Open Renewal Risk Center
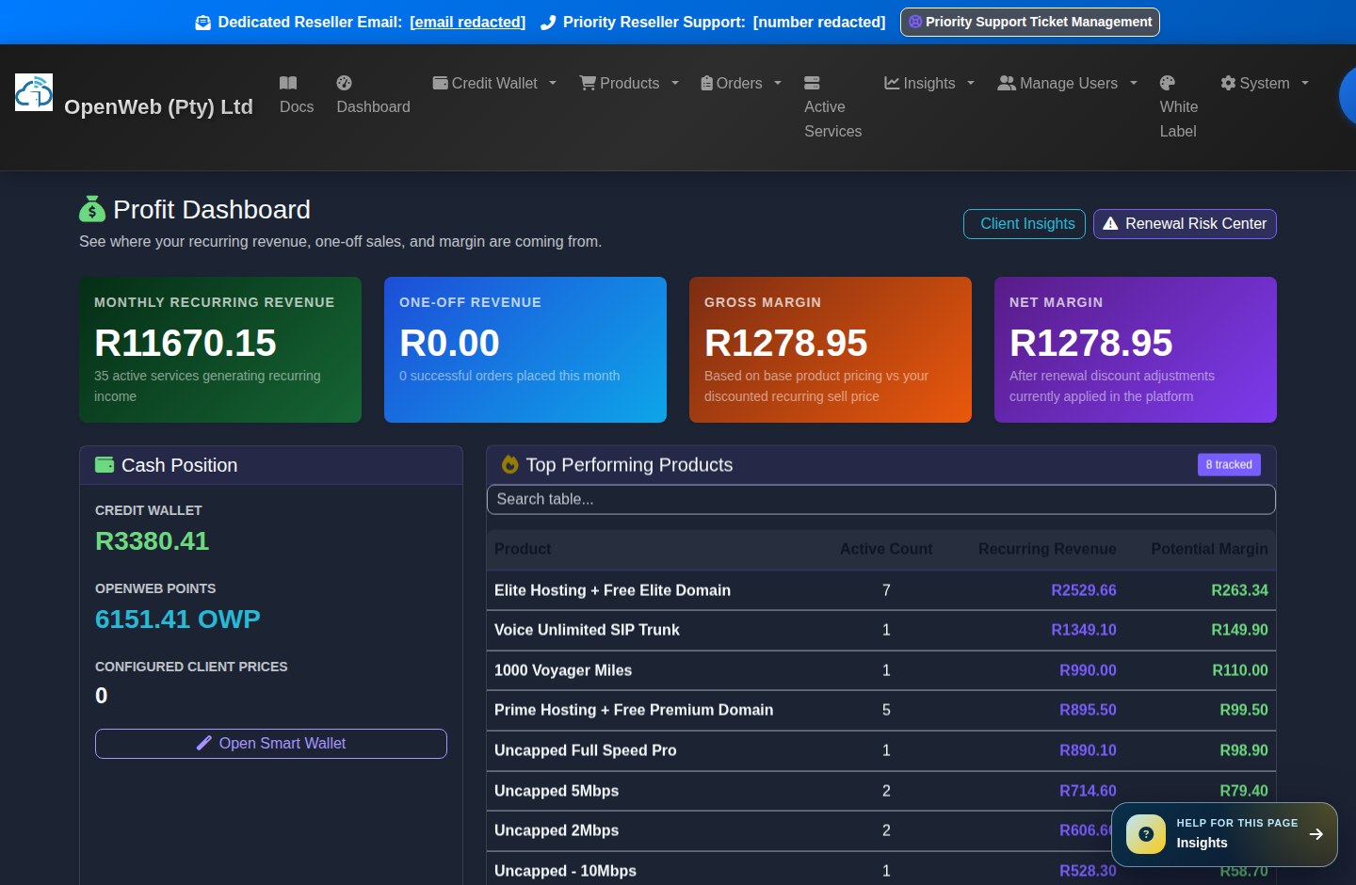The height and width of the screenshot is (885, 1356). [x=1185, y=224]
